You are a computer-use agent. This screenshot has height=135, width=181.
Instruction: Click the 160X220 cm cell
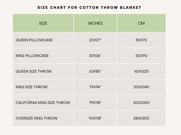pos(141,71)
